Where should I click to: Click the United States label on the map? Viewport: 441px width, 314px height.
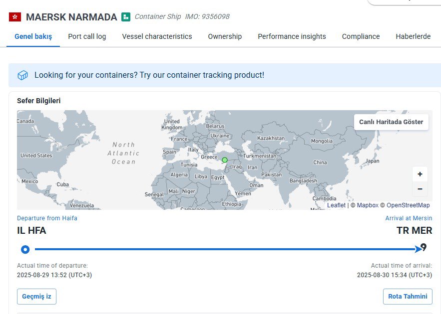pyautogui.click(x=36, y=156)
